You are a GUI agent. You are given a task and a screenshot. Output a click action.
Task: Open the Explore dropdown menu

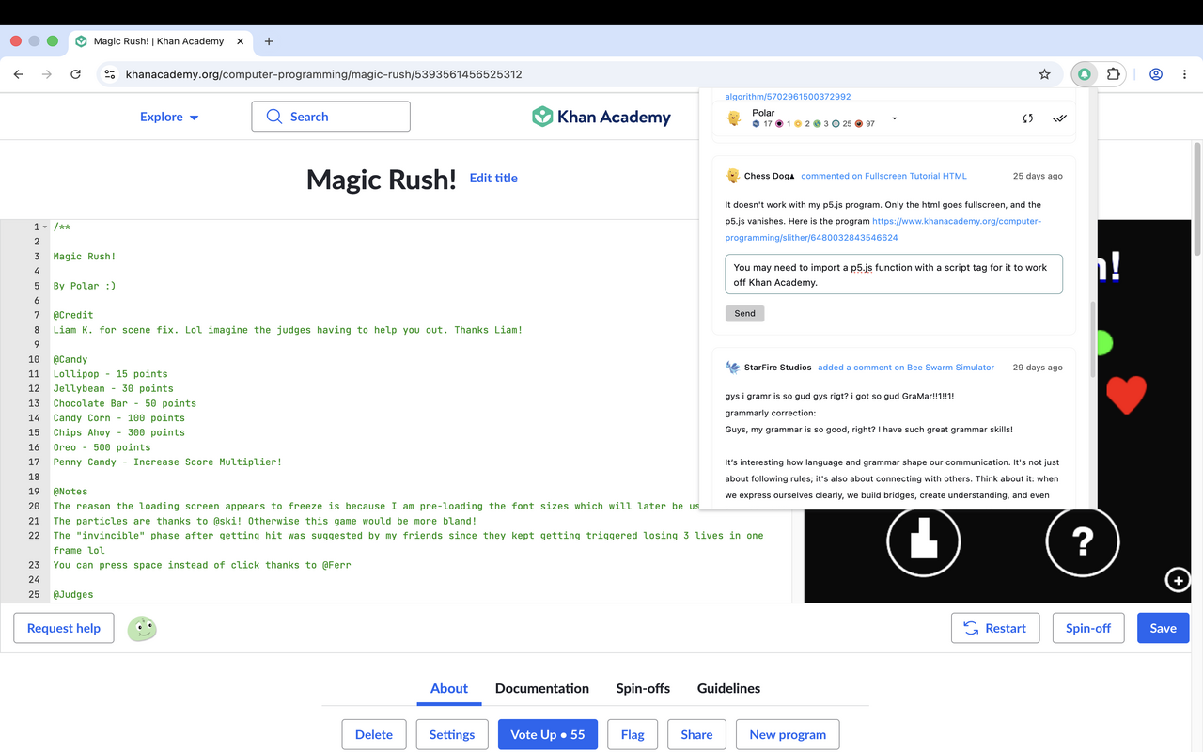click(169, 117)
